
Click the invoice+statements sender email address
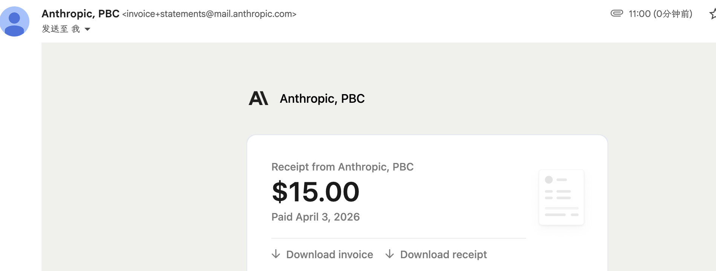(210, 14)
